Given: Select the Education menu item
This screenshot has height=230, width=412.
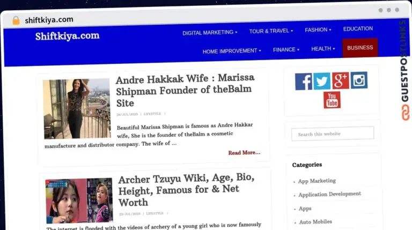Looking at the screenshot, I should tap(358, 29).
